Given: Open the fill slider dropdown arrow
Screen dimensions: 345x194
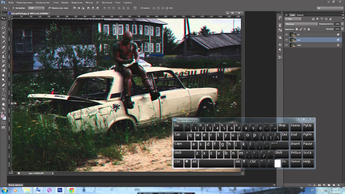Looking at the screenshot, I should pyautogui.click(x=342, y=29).
